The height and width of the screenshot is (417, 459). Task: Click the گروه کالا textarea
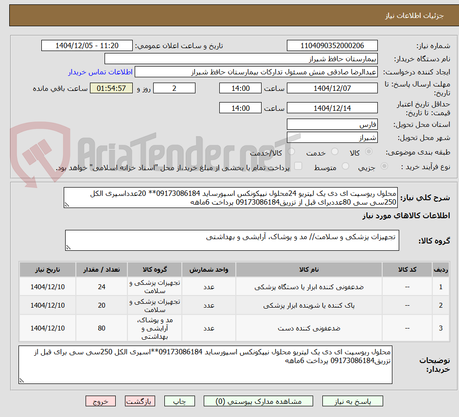point(232,240)
